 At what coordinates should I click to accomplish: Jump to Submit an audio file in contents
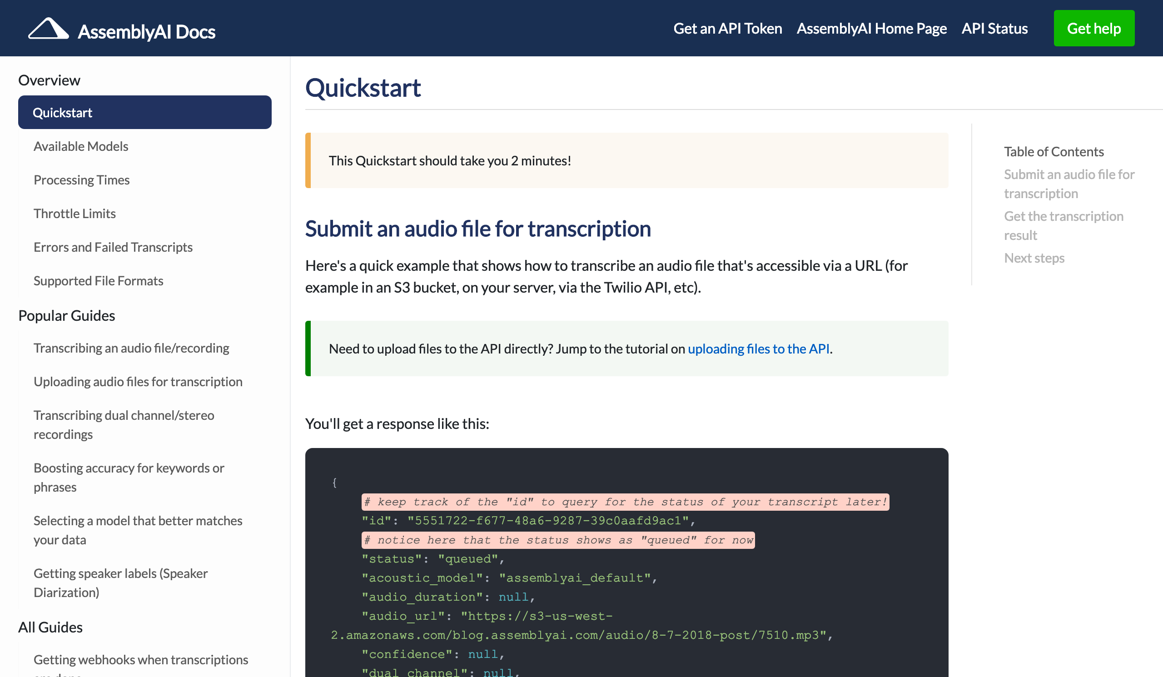point(1069,184)
